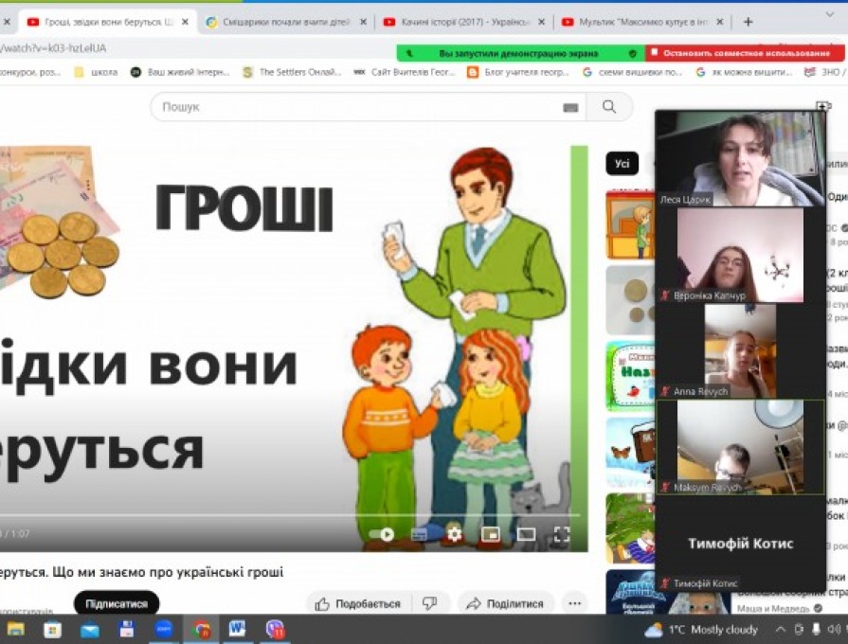
Task: Toggle the autoplay switch in player
Action: (x=382, y=534)
